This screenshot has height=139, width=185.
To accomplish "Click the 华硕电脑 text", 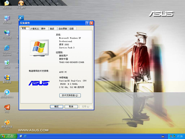I will pyautogui.click(x=63, y=78).
